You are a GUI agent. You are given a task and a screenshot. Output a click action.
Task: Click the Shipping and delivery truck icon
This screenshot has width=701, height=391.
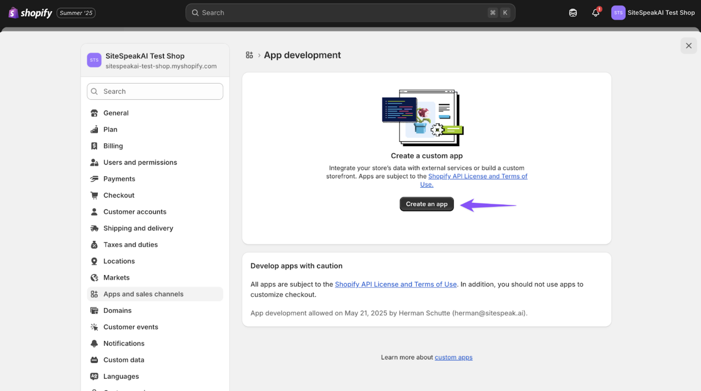(x=94, y=228)
